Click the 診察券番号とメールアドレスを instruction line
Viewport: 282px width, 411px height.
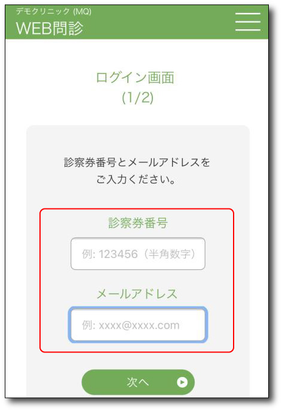pos(137,162)
